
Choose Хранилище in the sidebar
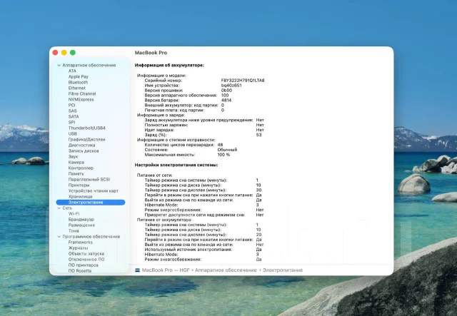click(80, 197)
